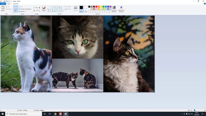
Task: Click the Redo arrow in title bar
Action: point(9,1)
